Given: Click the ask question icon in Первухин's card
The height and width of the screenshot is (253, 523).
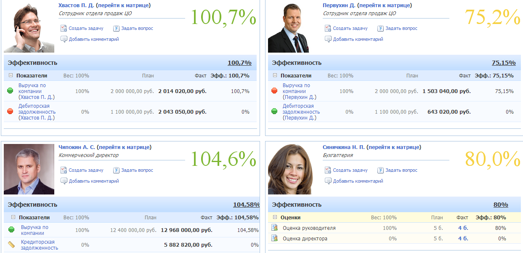Looking at the screenshot, I should click(380, 28).
